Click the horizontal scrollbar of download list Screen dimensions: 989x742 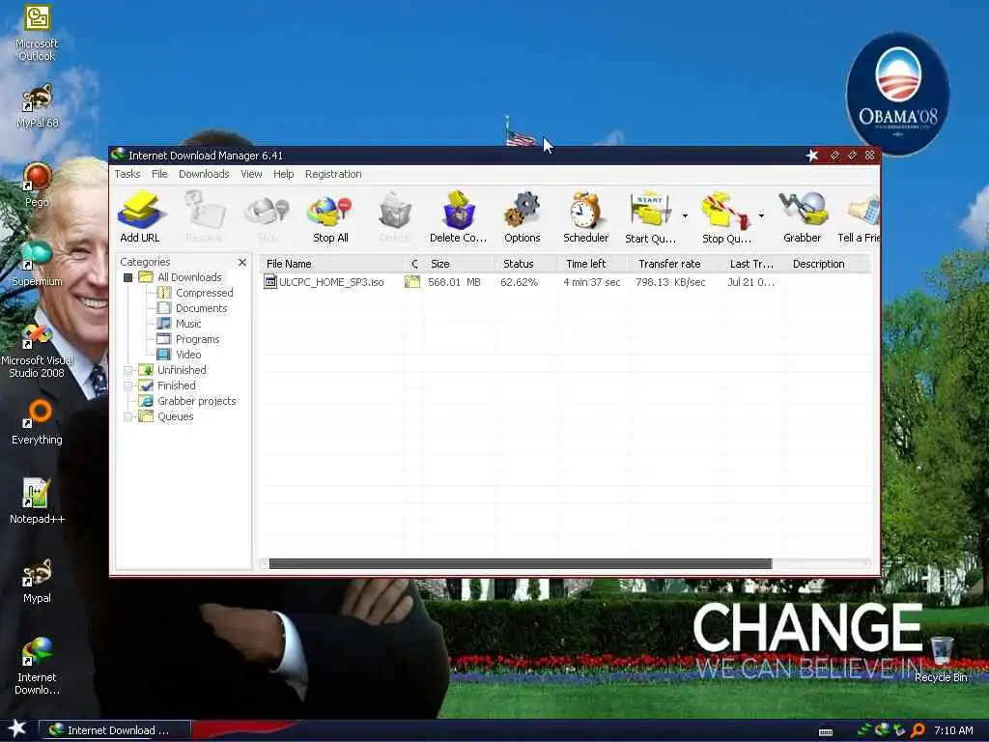[x=520, y=563]
